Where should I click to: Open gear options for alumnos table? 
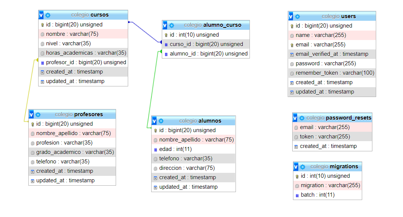[x=161, y=121]
